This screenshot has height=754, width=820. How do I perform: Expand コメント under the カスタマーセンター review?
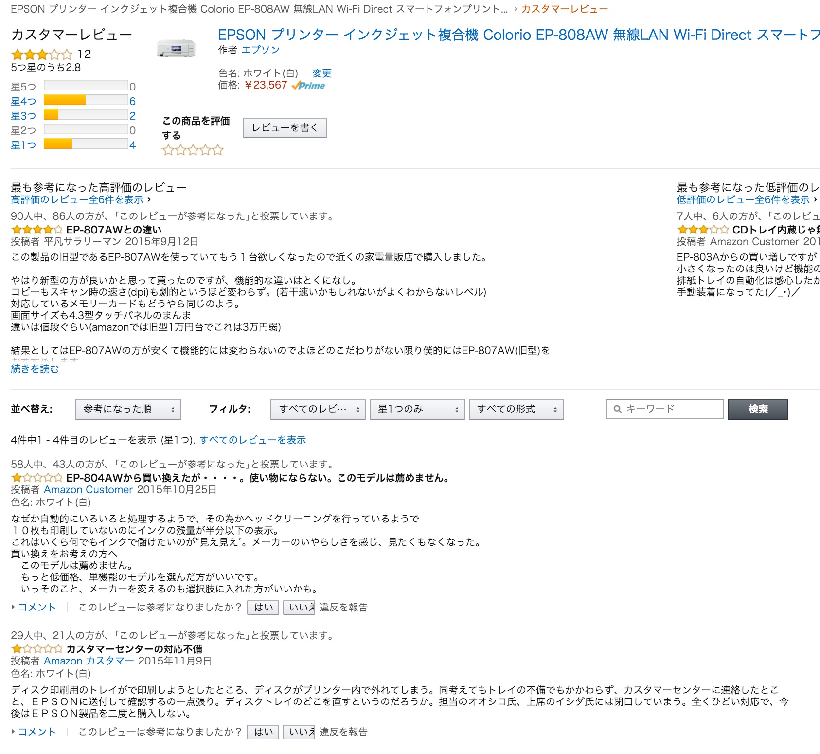pyautogui.click(x=37, y=732)
